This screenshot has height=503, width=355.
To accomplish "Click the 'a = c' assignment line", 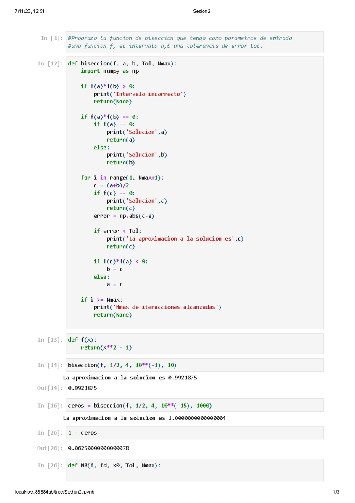I will point(114,284).
